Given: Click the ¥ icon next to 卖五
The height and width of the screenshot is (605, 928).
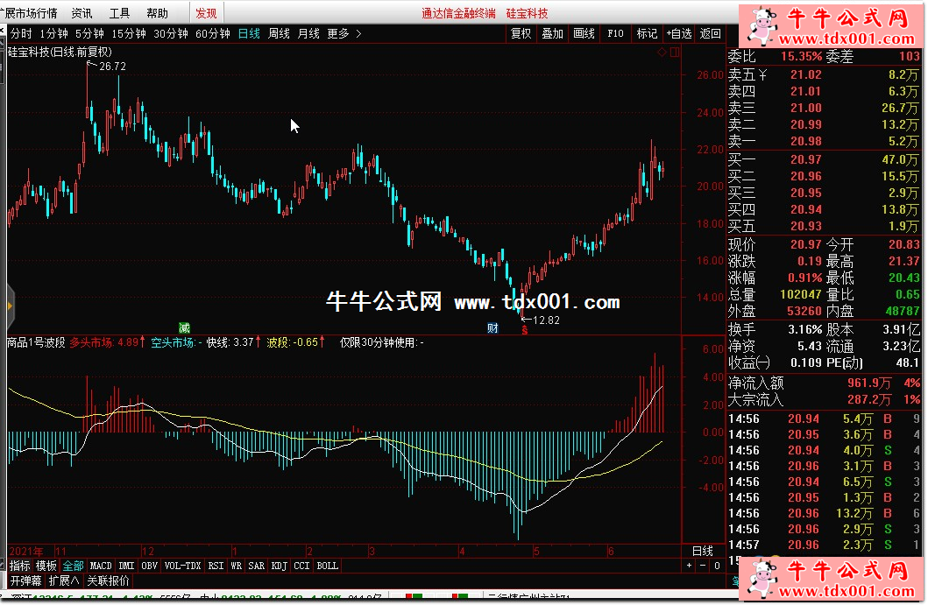Looking at the screenshot, I should (x=762, y=74).
